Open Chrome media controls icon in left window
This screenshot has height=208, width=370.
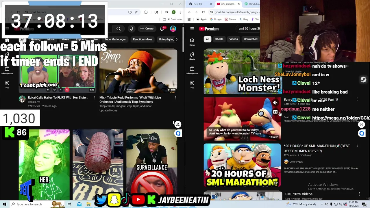166,12
